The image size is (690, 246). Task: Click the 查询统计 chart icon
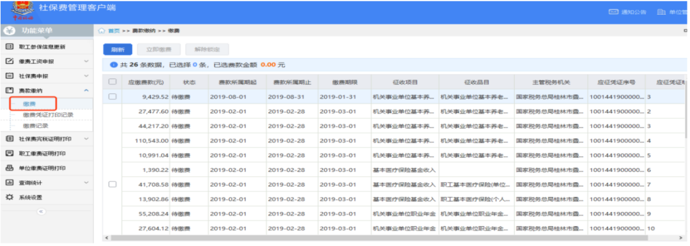pos(9,183)
